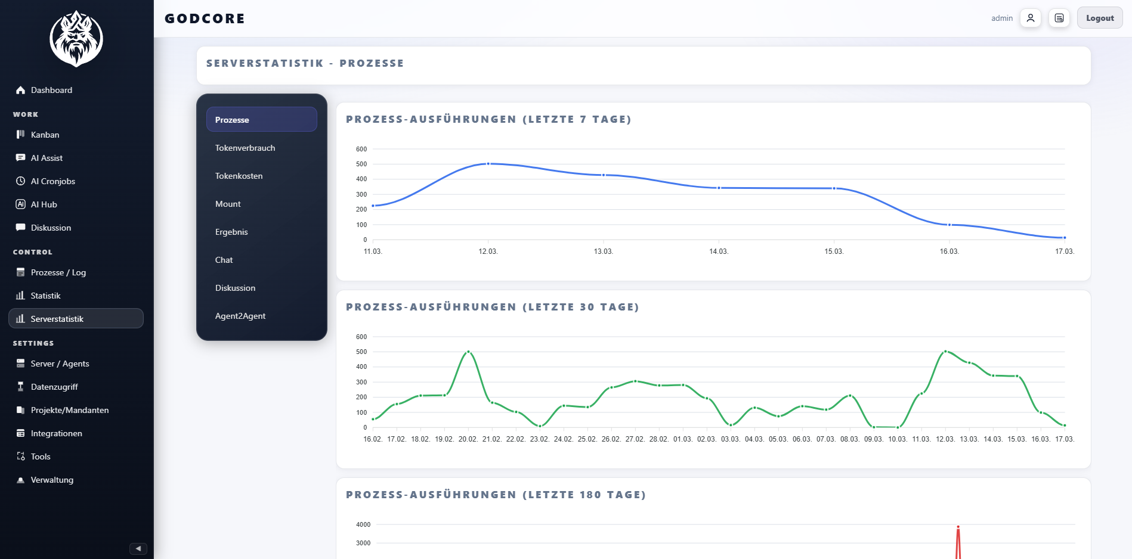Select the Tokenkosten statistics tab
This screenshot has width=1132, height=559.
coord(239,176)
